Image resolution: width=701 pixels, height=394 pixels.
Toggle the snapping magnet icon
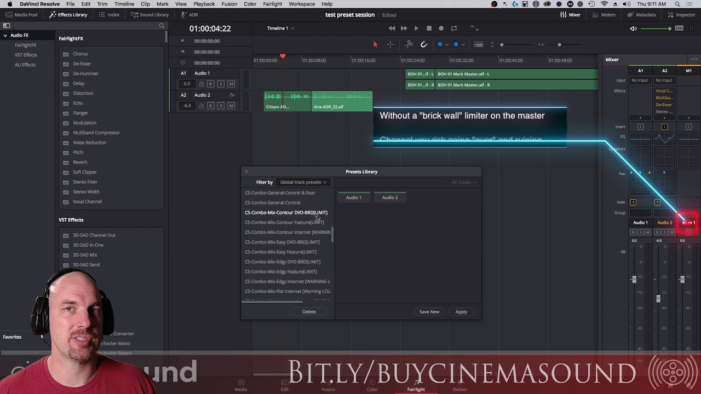point(424,44)
